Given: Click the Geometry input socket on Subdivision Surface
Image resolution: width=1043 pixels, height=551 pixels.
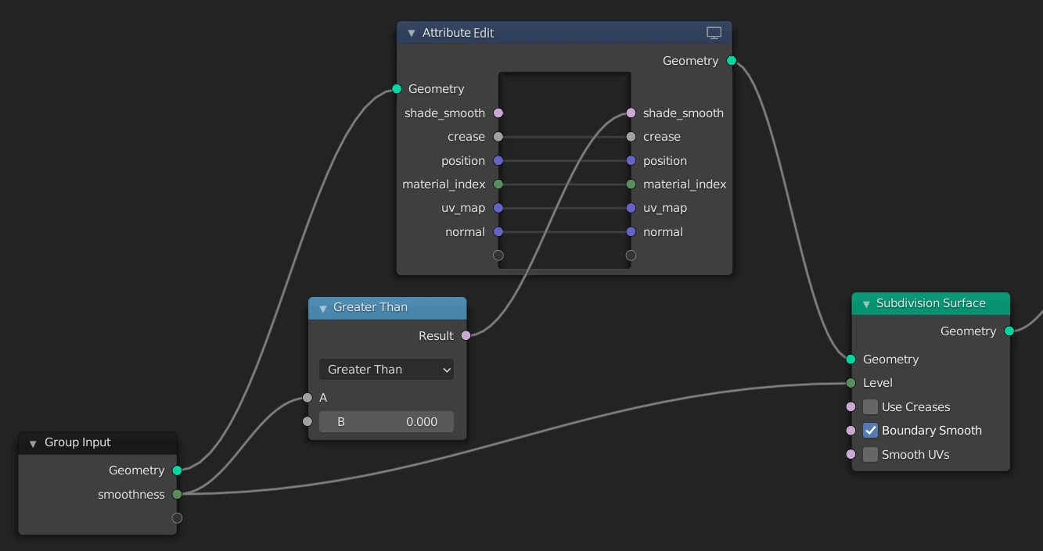Looking at the screenshot, I should coord(851,360).
